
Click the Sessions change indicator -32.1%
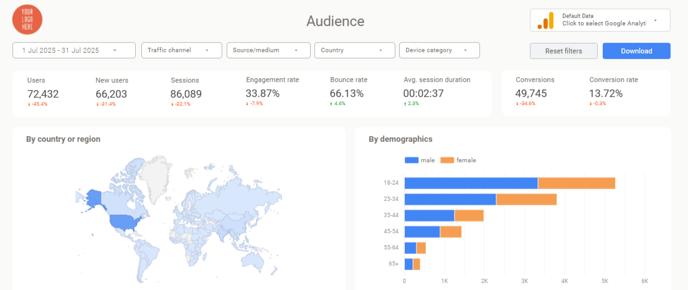pyautogui.click(x=181, y=104)
